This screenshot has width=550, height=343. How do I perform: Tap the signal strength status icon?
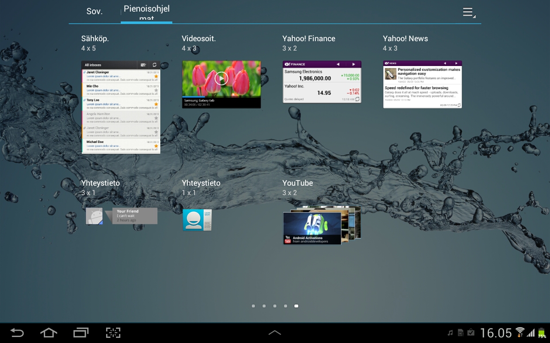(531, 333)
